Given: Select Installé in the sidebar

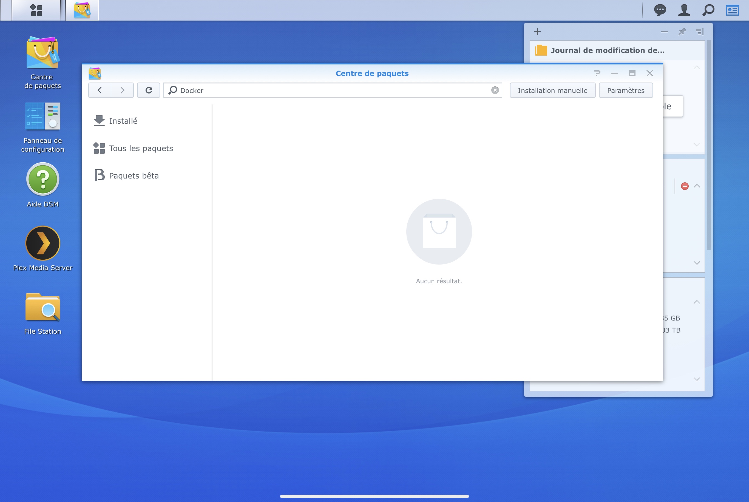Looking at the screenshot, I should tap(123, 121).
